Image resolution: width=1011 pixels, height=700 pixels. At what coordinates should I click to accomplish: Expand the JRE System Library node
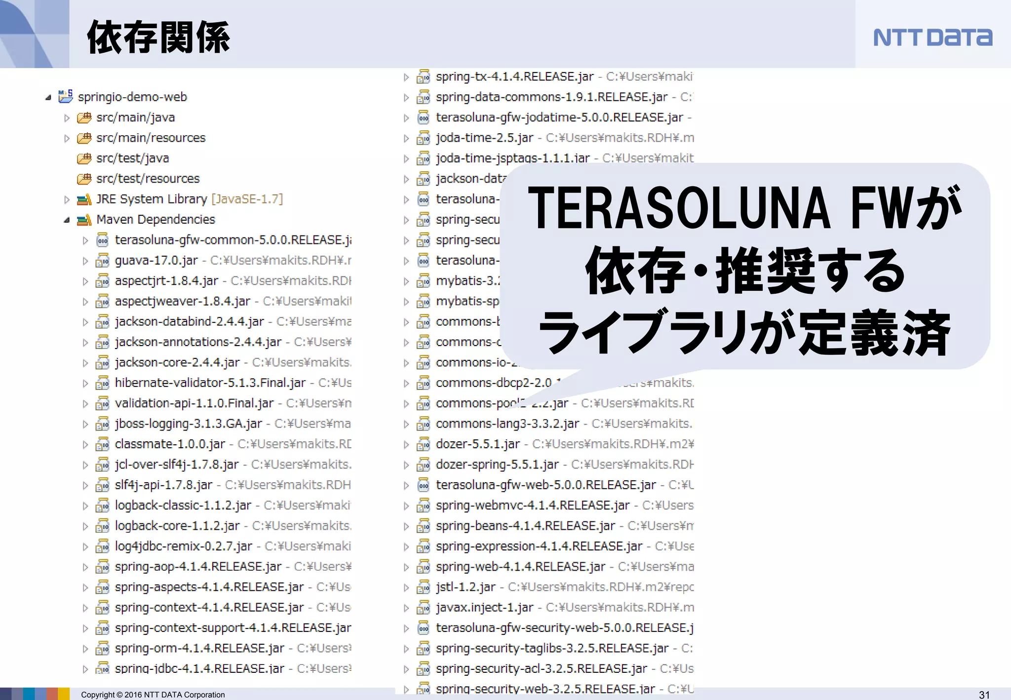point(67,199)
